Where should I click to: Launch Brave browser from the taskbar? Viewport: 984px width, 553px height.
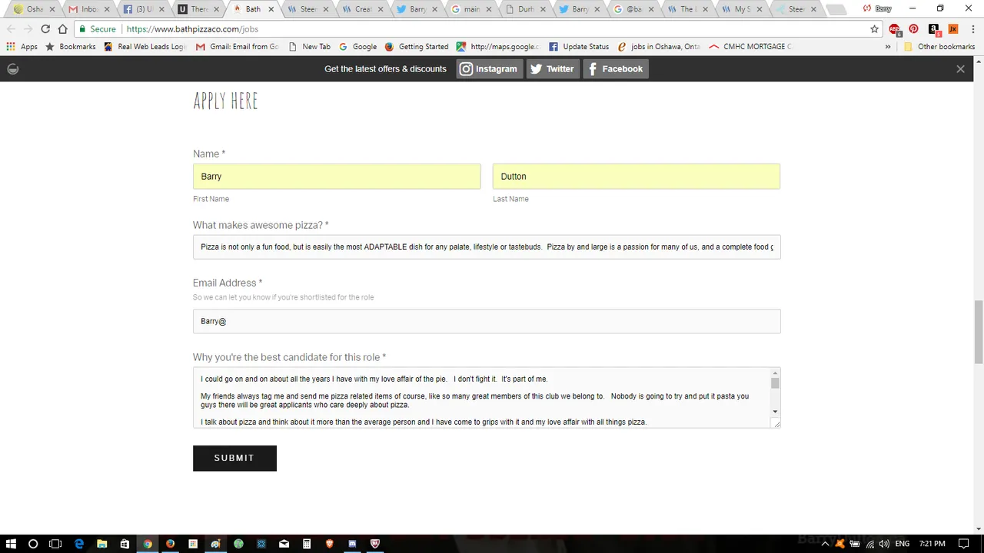tap(330, 544)
